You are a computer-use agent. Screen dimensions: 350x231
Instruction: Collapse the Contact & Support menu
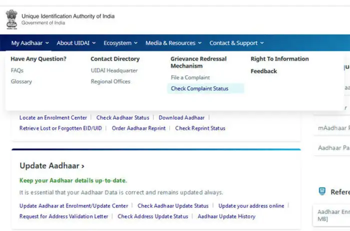236,43
